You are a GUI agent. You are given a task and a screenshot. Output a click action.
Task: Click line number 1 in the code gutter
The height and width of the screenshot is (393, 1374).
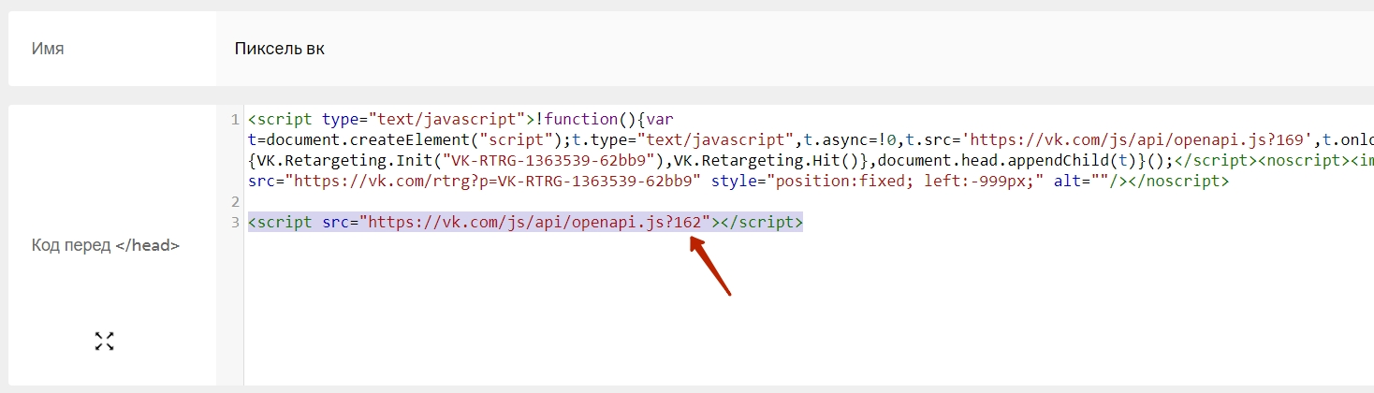(234, 120)
